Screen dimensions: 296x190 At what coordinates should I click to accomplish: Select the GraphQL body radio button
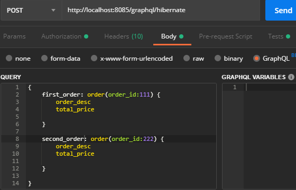256,58
